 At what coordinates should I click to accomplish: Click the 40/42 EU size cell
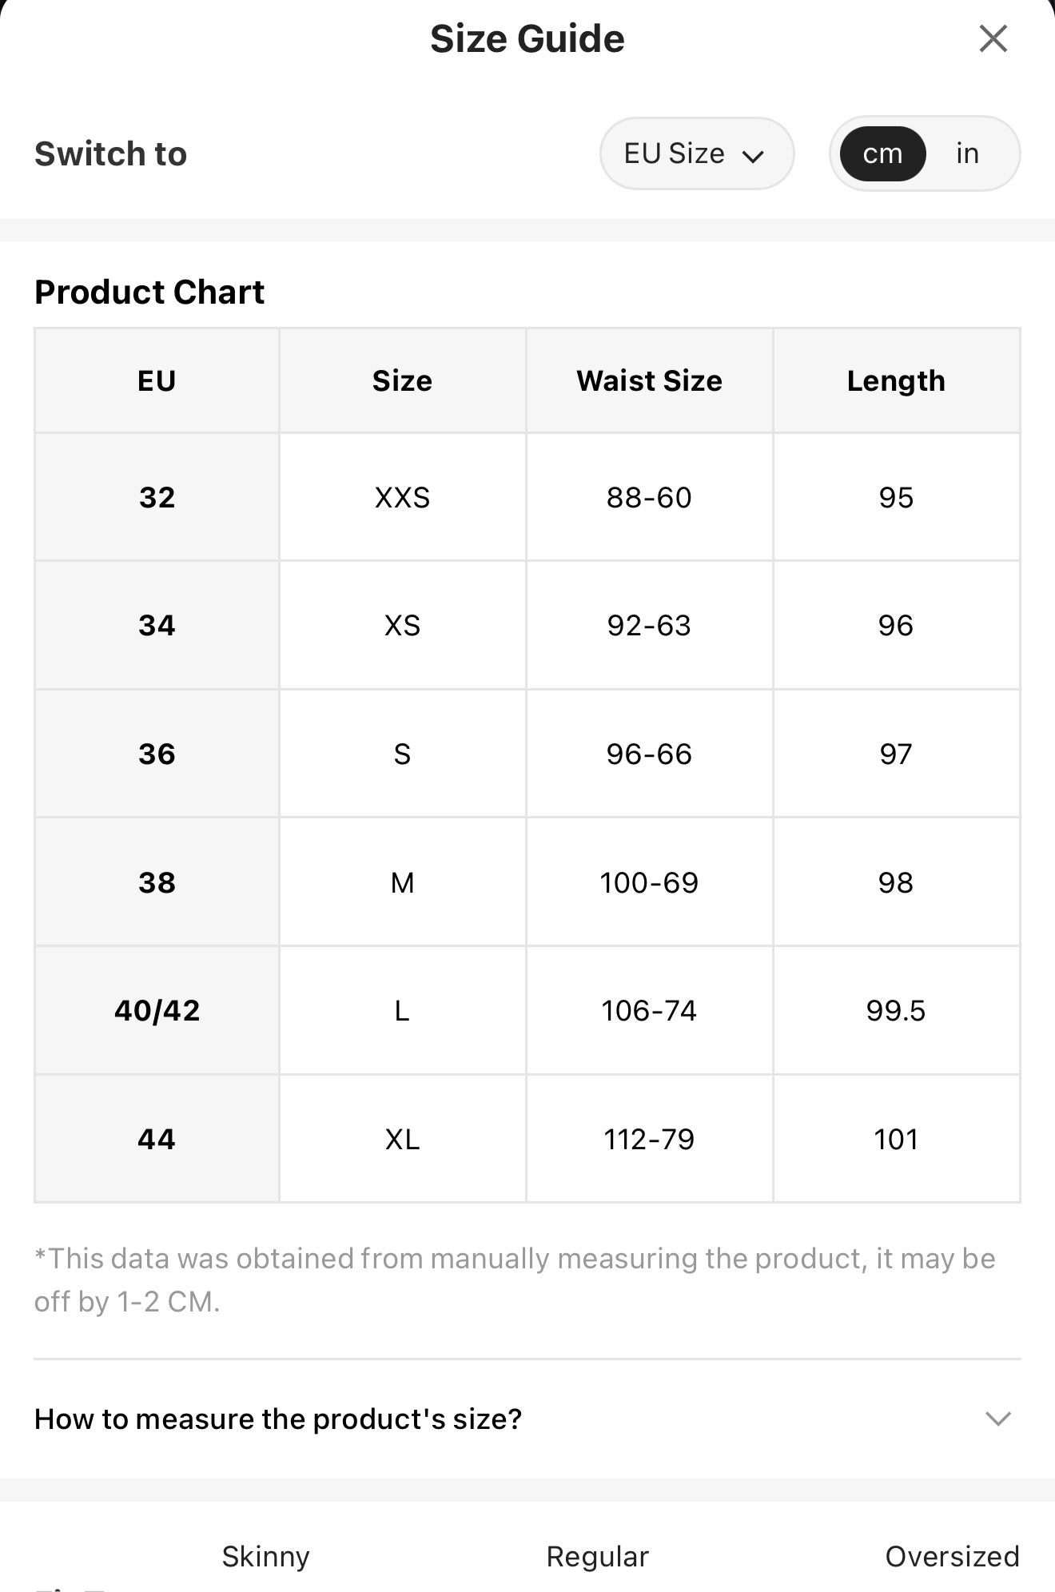coord(157,1010)
